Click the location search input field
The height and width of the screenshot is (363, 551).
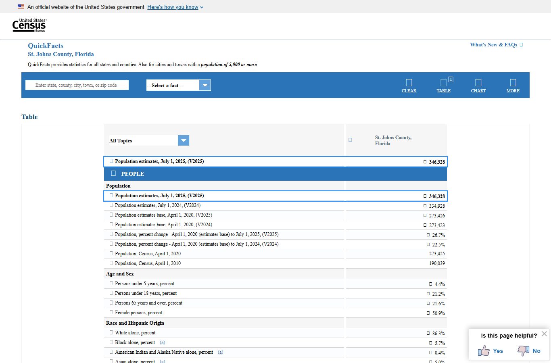(77, 85)
